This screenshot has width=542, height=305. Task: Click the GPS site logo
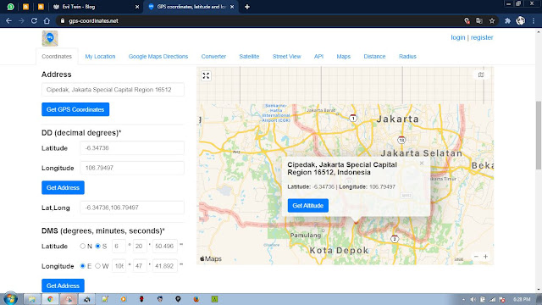pos(50,38)
